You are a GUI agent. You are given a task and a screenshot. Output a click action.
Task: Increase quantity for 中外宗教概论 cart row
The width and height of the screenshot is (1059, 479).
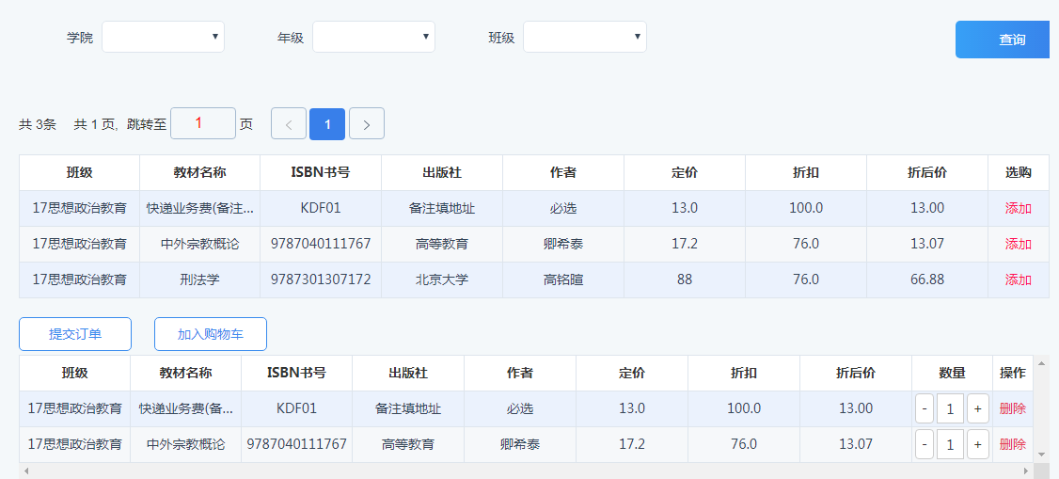tap(978, 444)
